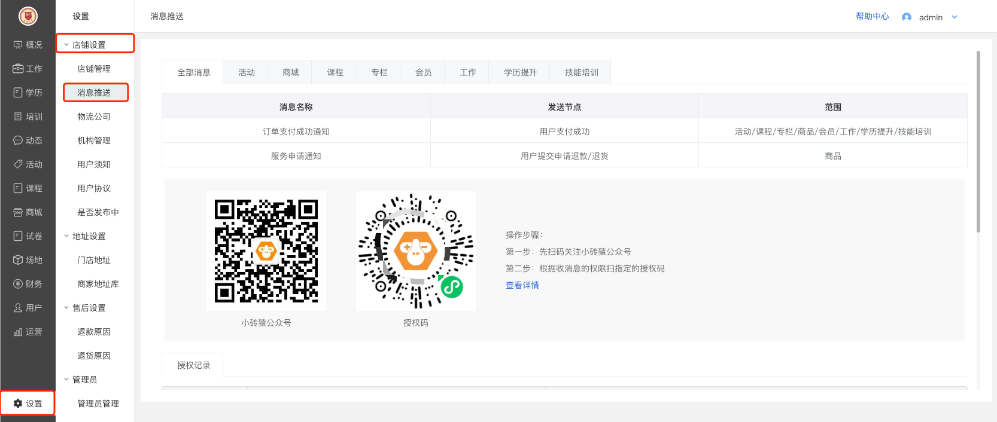Open 学历 icon in left sidebar
Screen dimensions: 997x422
pyautogui.click(x=18, y=93)
